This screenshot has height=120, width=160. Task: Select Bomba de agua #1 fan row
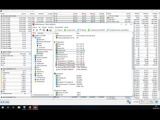69,84
